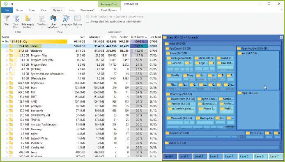Open the quick access toolbar dropdown
This screenshot has width=285, height=162.
12,4
